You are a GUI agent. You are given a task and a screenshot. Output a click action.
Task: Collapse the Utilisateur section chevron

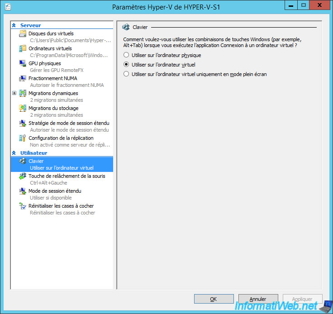(x=14, y=153)
